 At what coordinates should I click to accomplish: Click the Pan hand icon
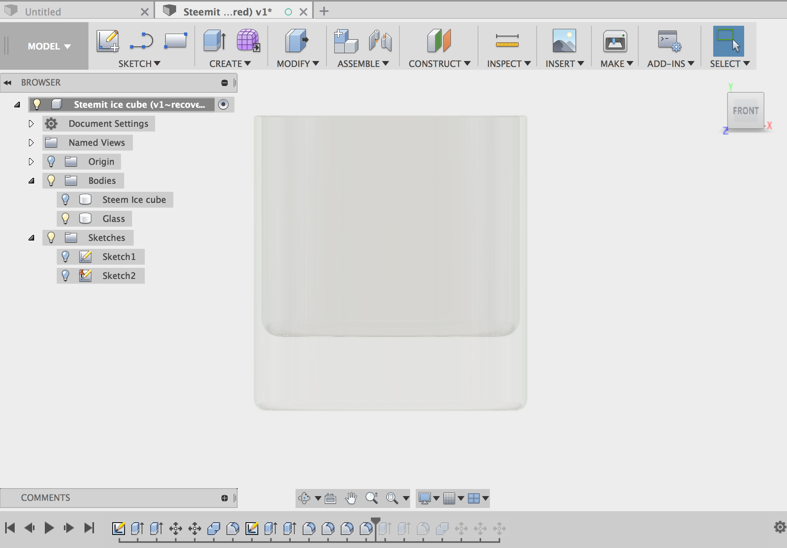point(351,498)
